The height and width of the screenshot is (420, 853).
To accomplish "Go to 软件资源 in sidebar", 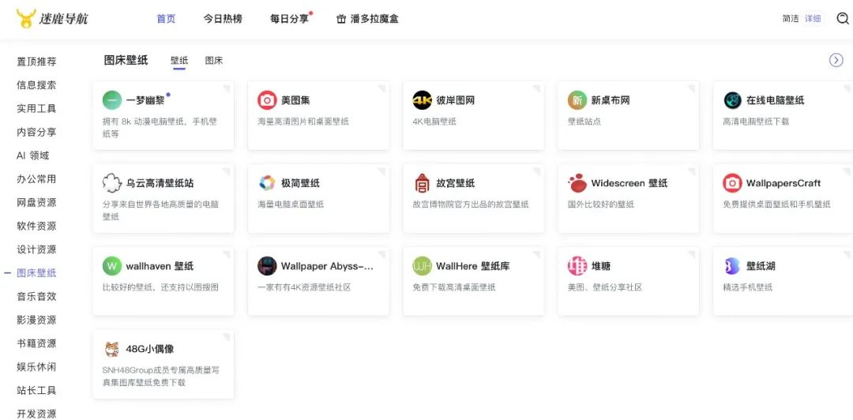I will tap(36, 226).
